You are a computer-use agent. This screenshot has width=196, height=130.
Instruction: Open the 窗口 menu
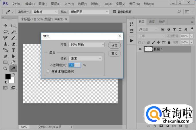(x=134, y=4)
